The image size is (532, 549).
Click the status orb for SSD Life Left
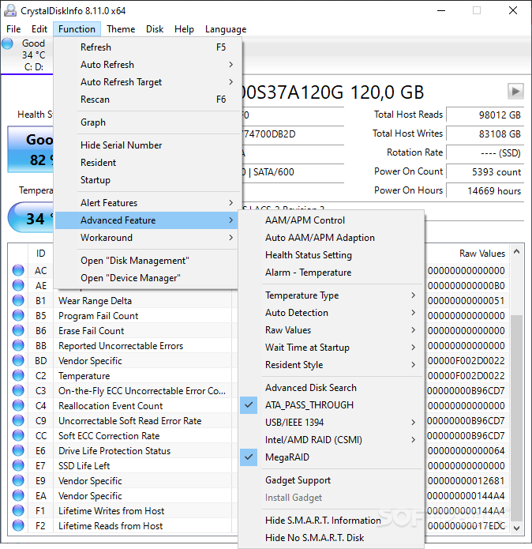pyautogui.click(x=18, y=466)
